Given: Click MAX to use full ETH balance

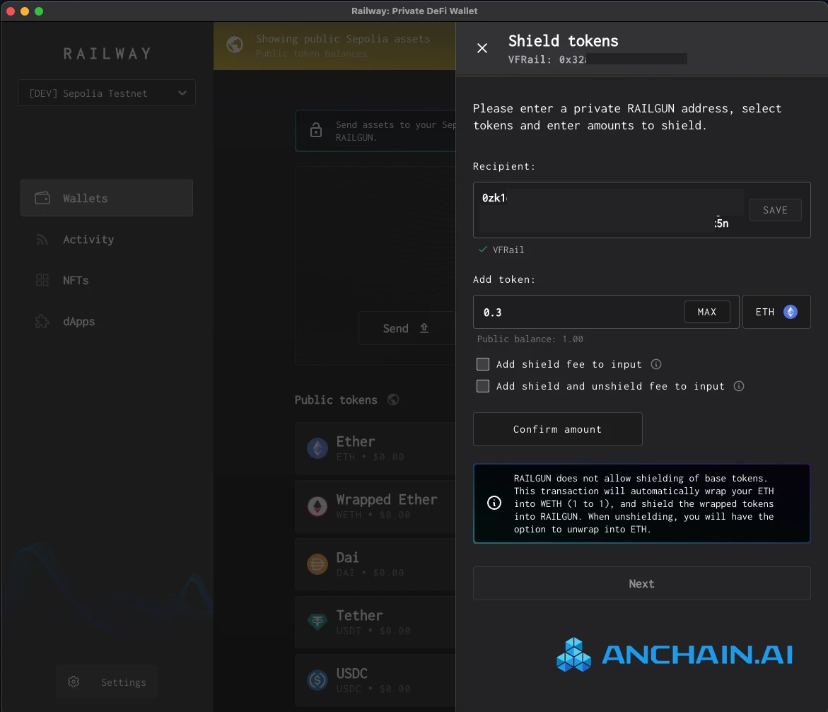Looking at the screenshot, I should [707, 312].
